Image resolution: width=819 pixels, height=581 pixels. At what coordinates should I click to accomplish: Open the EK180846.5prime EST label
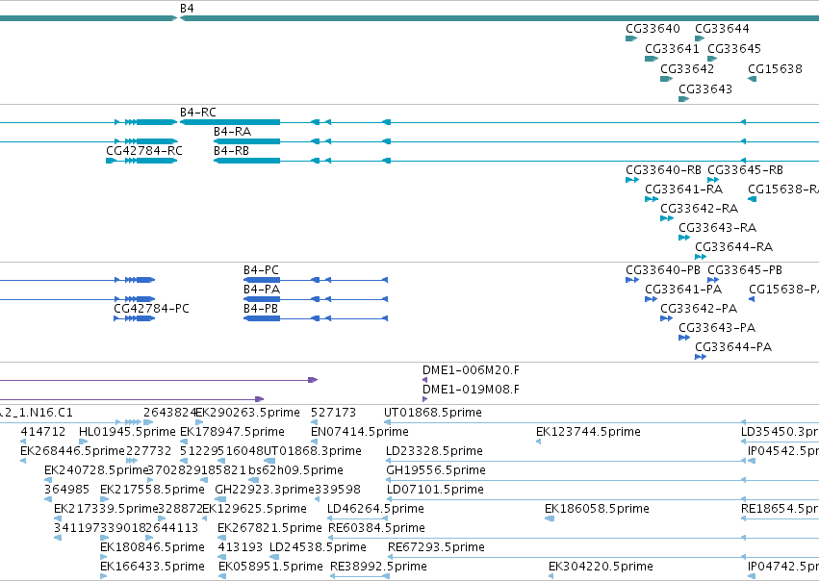click(x=152, y=547)
